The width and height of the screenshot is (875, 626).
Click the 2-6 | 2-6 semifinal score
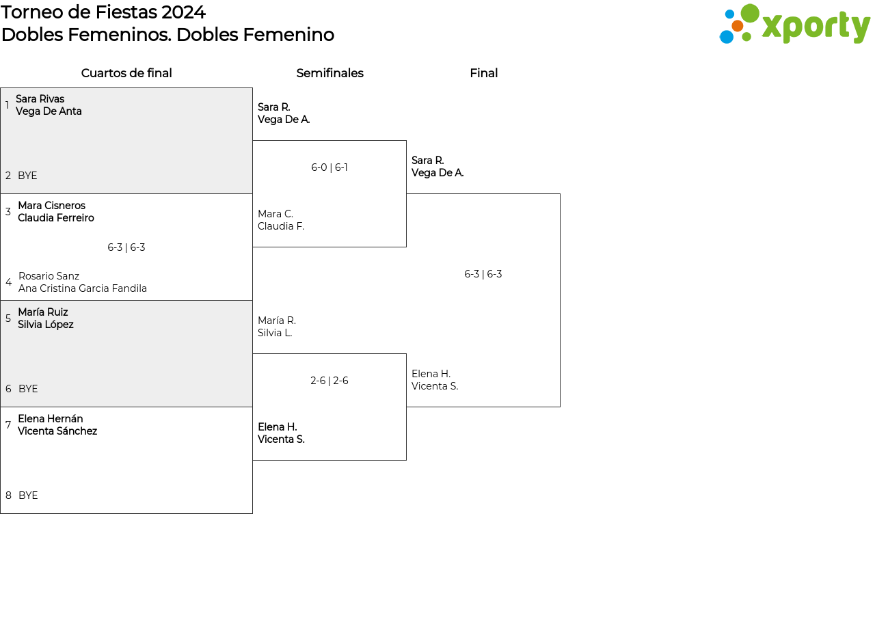(329, 381)
